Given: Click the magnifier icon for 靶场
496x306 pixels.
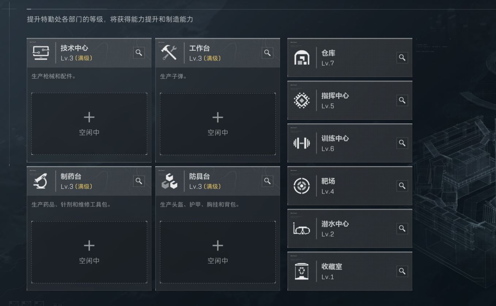Looking at the screenshot, I should click(x=402, y=186).
